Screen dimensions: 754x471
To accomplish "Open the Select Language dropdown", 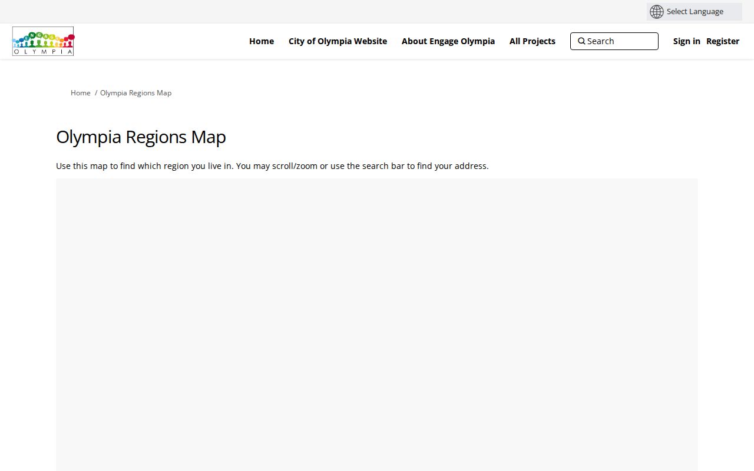I will (x=694, y=12).
